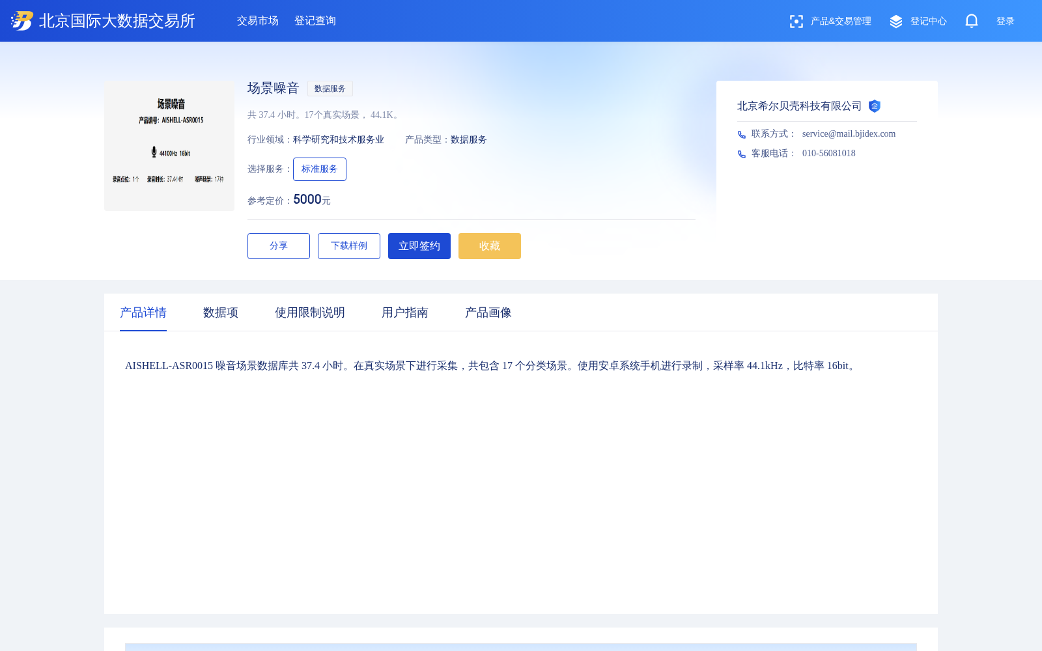Click the 分享 button

point(279,246)
